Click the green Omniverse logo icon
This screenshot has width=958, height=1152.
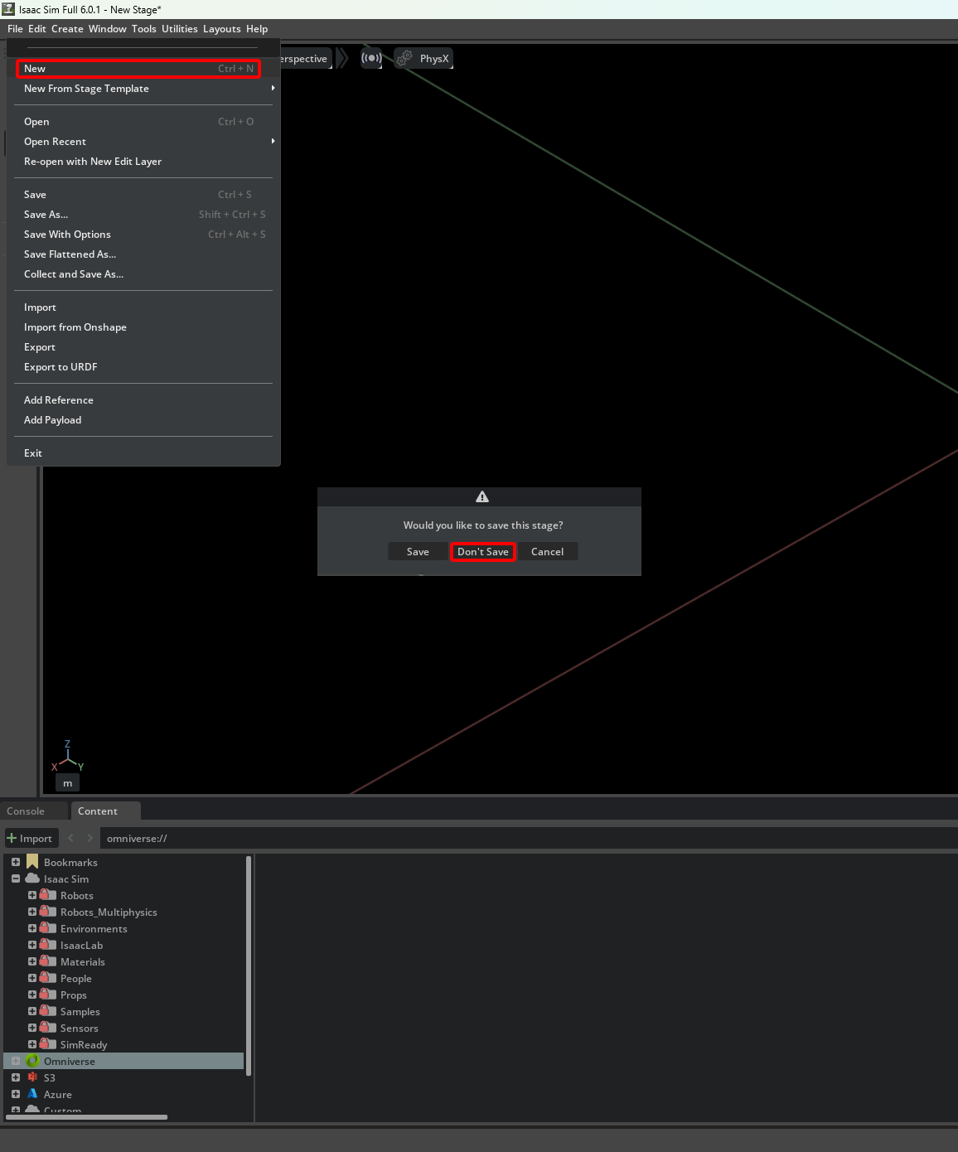32,1061
